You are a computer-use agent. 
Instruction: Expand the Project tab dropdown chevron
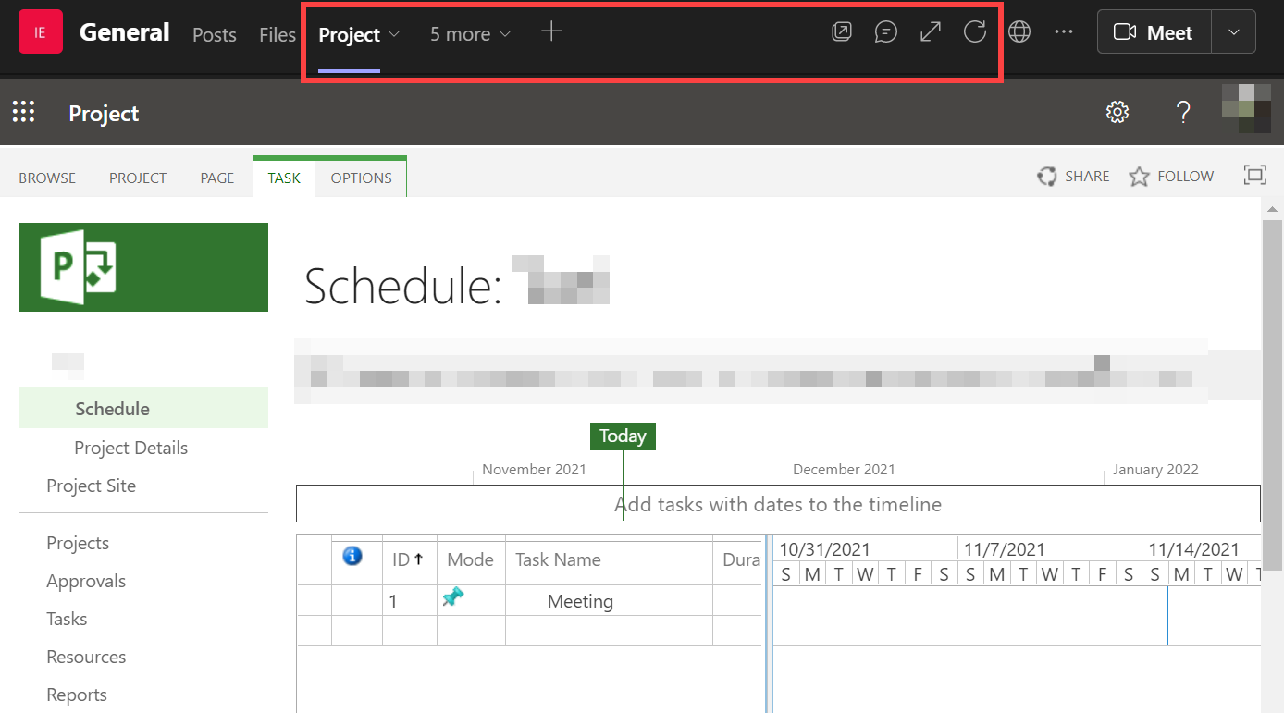pyautogui.click(x=394, y=34)
